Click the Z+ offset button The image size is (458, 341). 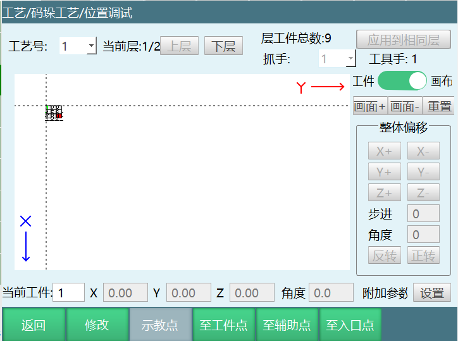click(384, 193)
